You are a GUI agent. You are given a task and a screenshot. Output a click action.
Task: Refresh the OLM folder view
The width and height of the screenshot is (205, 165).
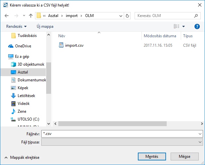click(x=127, y=16)
